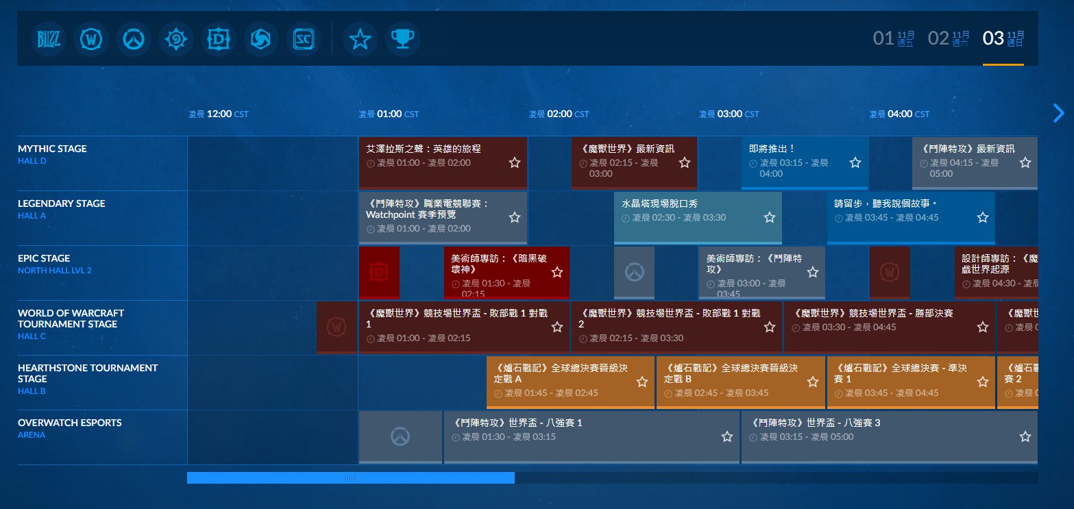Select WORLD OF WARCRAFT TOURNAMENT STAGE label
Viewport: 1074px width, 509px height.
pos(71,319)
